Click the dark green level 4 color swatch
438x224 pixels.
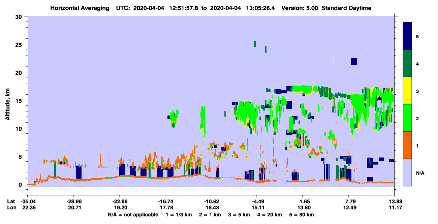pyautogui.click(x=407, y=63)
